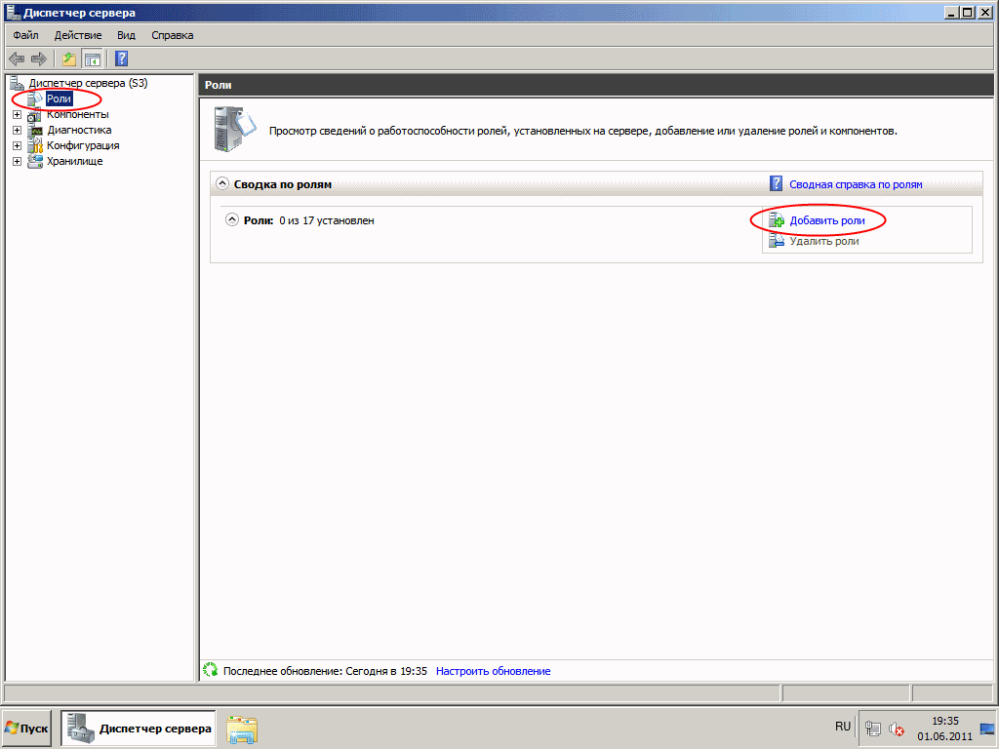
Task: Click the network tray icon
Action: 873,728
